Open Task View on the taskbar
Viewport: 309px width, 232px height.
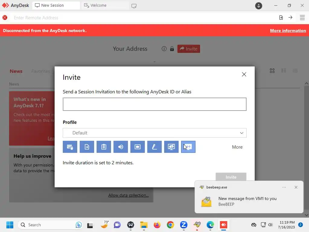[90, 225]
